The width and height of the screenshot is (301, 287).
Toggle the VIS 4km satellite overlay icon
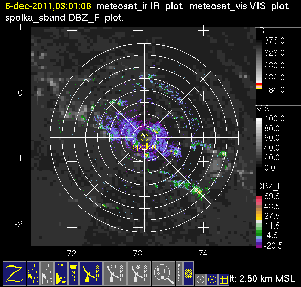61,273
